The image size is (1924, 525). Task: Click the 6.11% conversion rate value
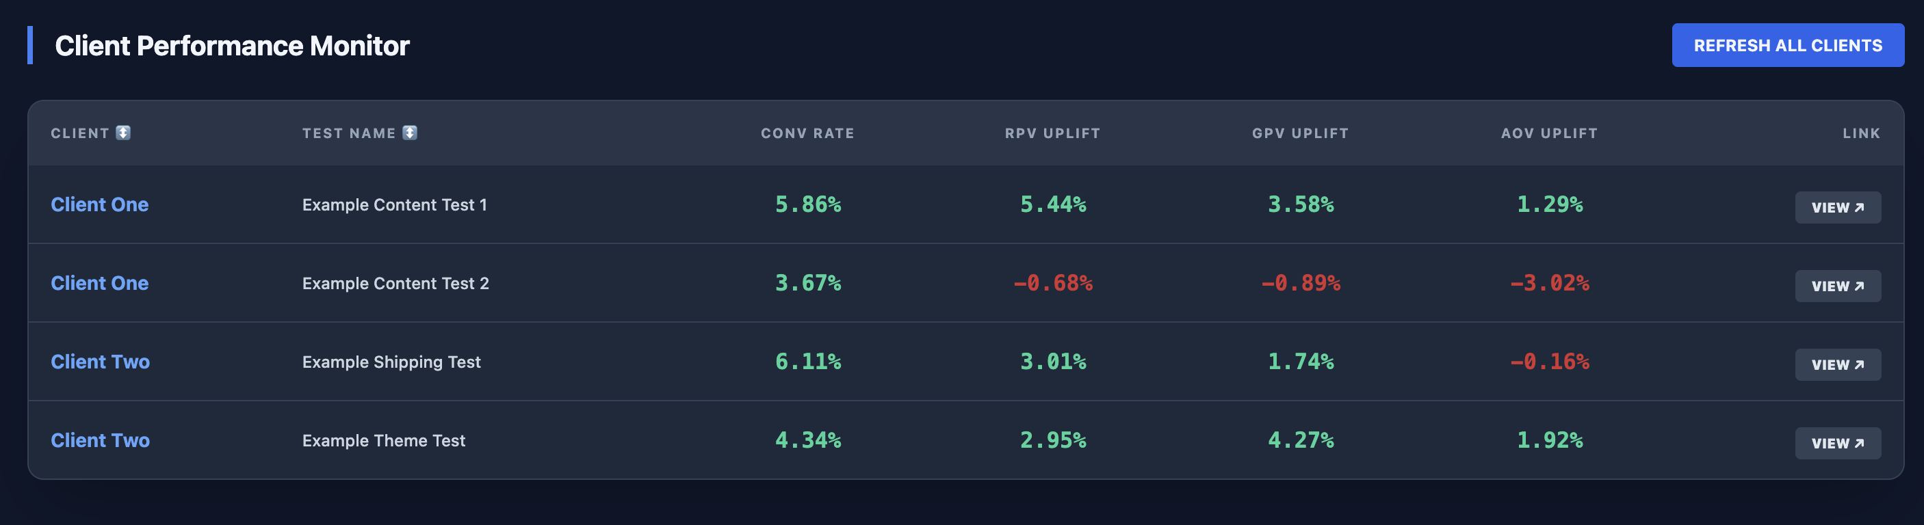pyautogui.click(x=807, y=362)
